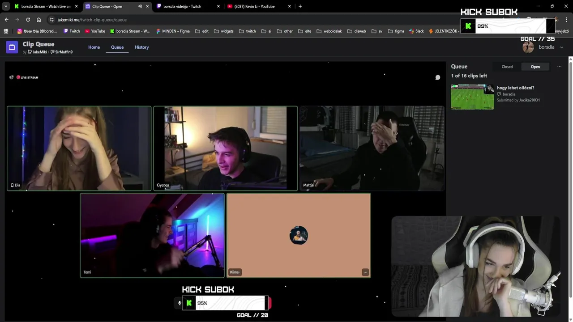Set the queue to Closed
The width and height of the screenshot is (573, 322).
507,67
